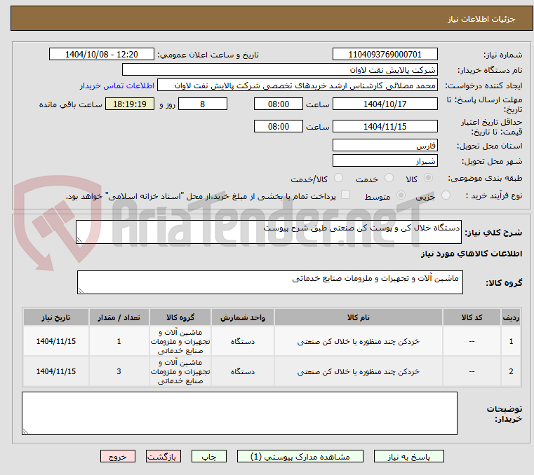Screen dimensions: 534x475
Task: Click the remaining days field showing 8
Action: (203, 104)
